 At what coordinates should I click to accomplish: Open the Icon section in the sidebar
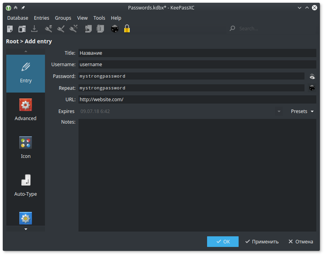click(26, 148)
